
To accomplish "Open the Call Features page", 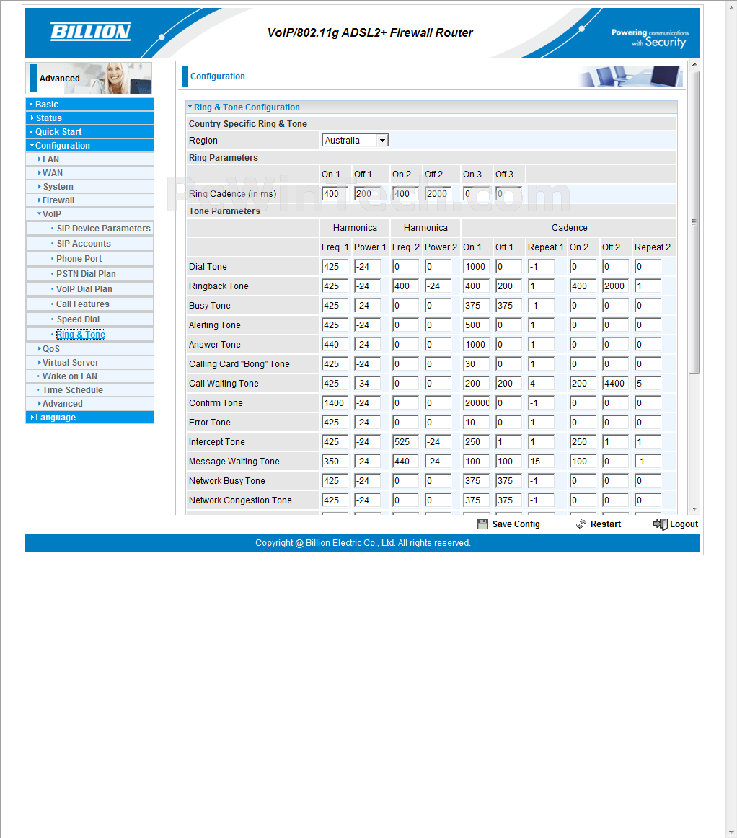I will [x=83, y=304].
